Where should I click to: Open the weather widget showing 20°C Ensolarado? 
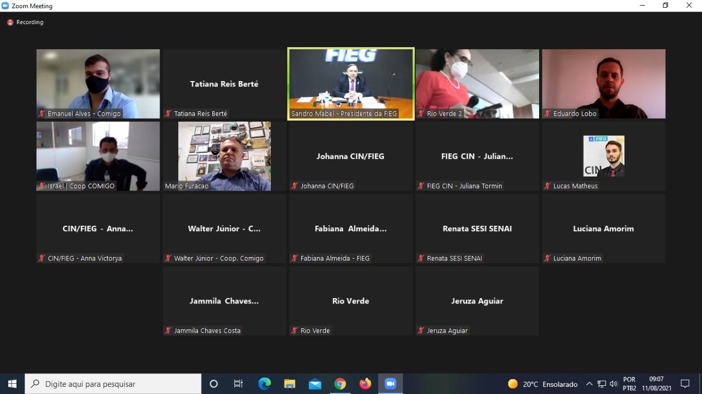[542, 384]
